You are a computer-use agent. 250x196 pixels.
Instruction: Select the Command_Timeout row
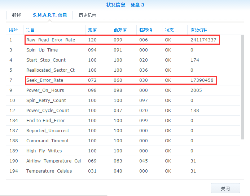[x=123, y=141]
